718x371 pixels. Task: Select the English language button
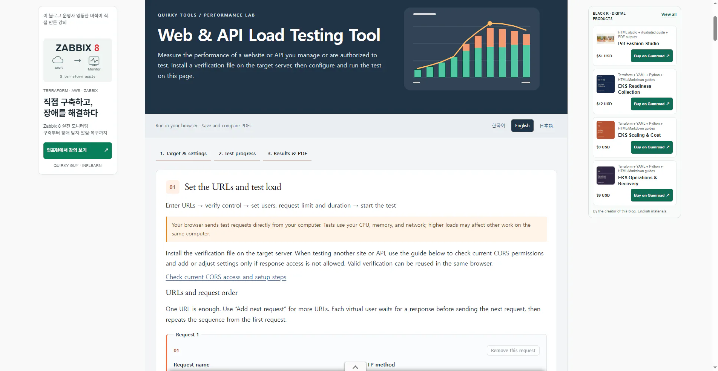(x=522, y=126)
